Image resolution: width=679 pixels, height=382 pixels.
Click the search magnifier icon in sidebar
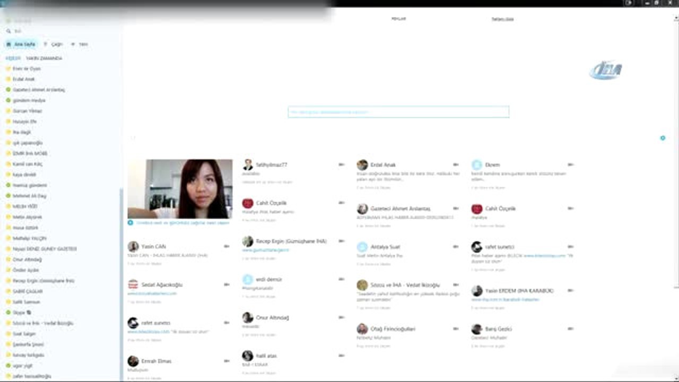[8, 31]
